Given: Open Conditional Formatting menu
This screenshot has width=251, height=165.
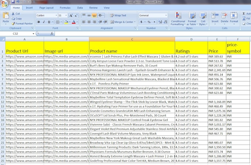Looking at the screenshot, I should 178,19.
